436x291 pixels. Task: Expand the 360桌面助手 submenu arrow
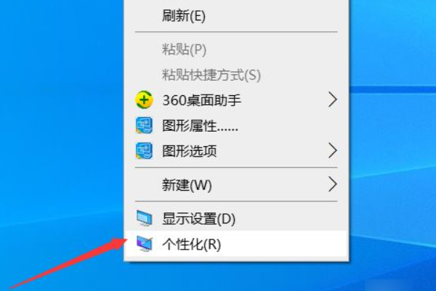point(333,100)
